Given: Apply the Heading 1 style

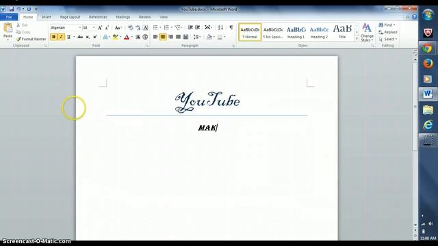Looking at the screenshot, I should [296, 32].
